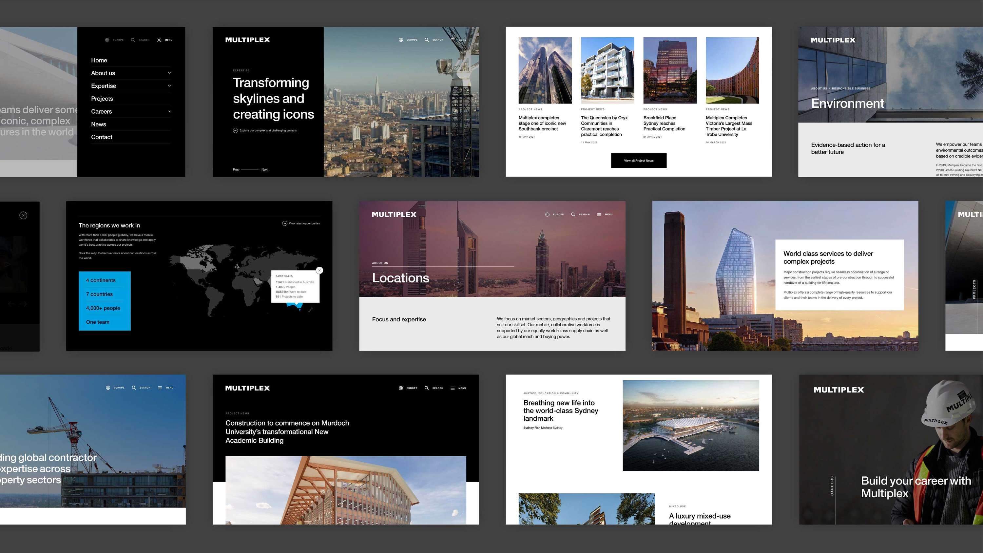Click the X close-menu icon in the open navigation panel
Screen dimensions: 983x553
159,40
